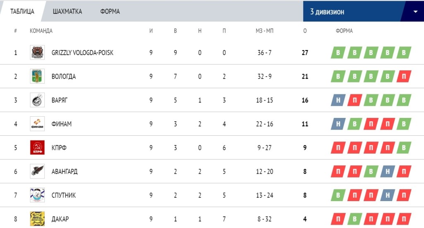Click Вологда's red П last-match badge
The width and height of the screenshot is (424, 228).
404,77
